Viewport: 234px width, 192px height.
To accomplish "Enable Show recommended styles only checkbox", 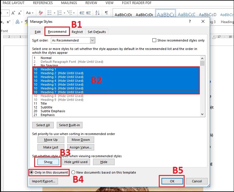I will pyautogui.click(x=154, y=40).
